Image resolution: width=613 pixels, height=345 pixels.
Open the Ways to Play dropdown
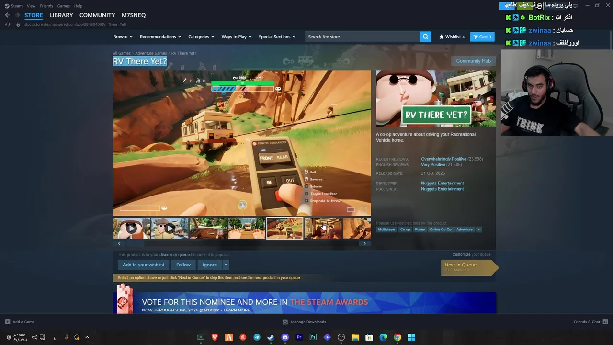tap(237, 37)
